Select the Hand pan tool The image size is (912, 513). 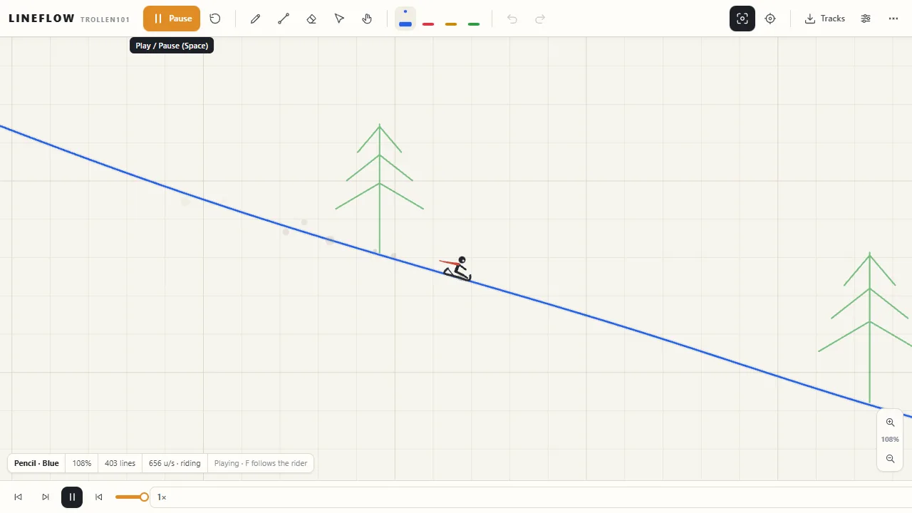coord(367,19)
